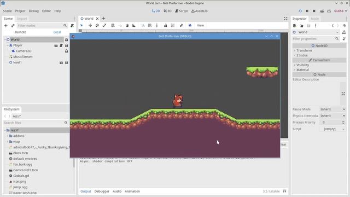The height and width of the screenshot is (197, 350).
Task: Open documentation icon next to World selector
Action: click(x=344, y=32)
